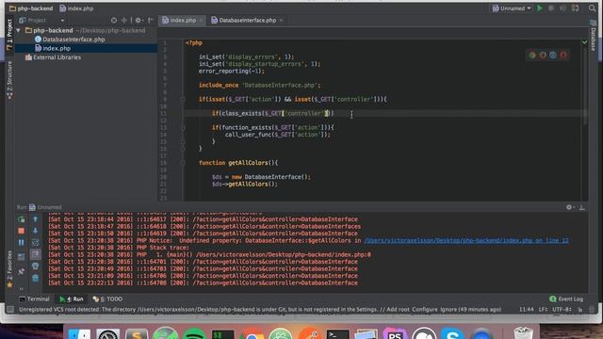Pause output in Run panel
The image size is (603, 339).
[x=21, y=242]
